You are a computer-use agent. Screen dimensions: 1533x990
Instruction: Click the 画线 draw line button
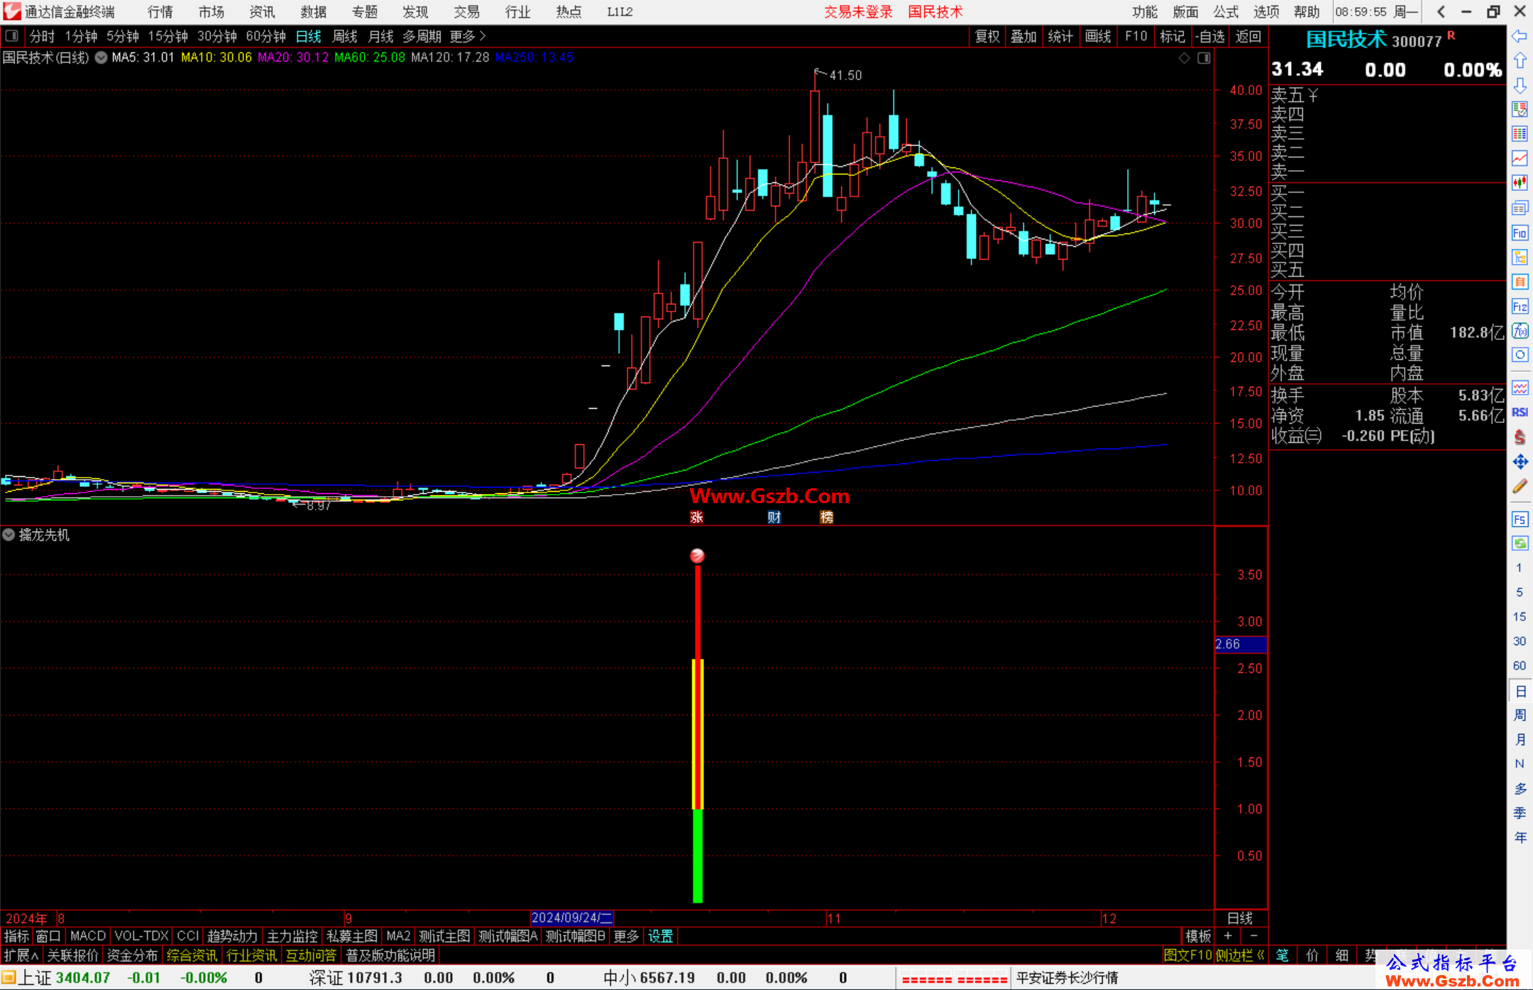[x=1098, y=36]
